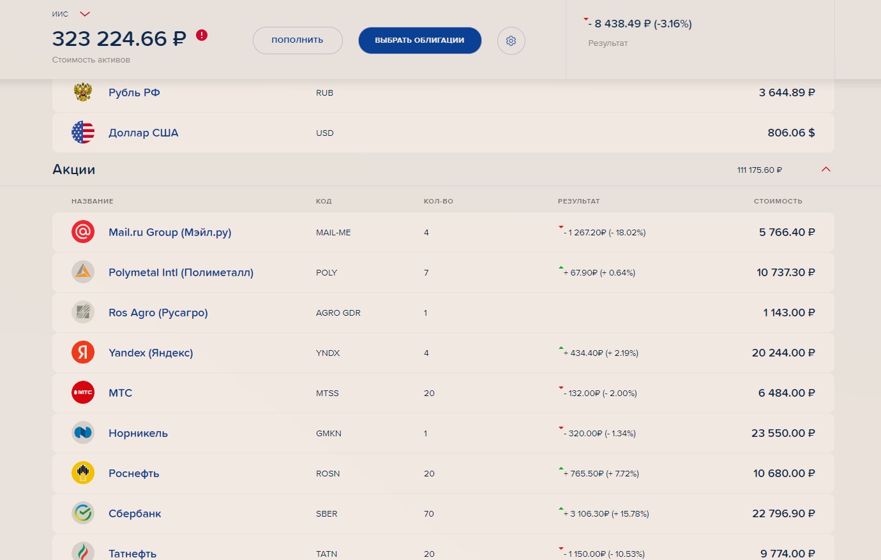Viewport: 881px width, 560px height.
Task: Click the Ros Agro logo icon
Action: tap(83, 312)
